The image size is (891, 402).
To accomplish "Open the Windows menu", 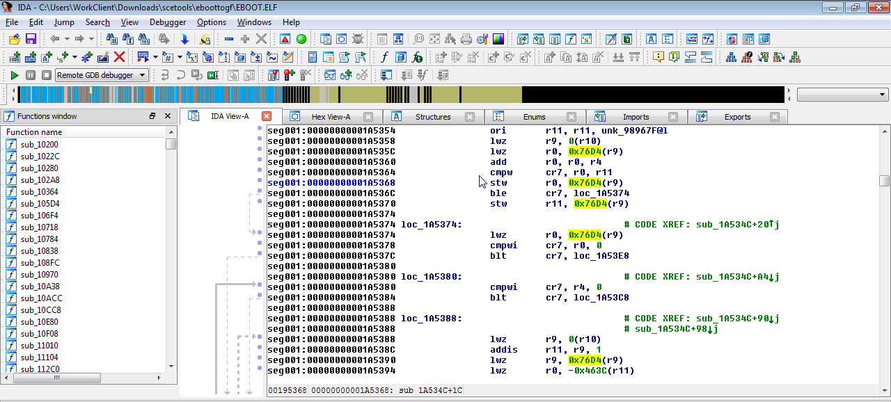I will click(254, 22).
